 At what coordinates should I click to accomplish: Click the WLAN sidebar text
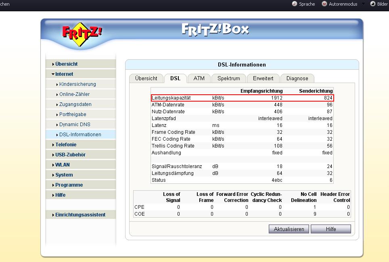[63, 165]
